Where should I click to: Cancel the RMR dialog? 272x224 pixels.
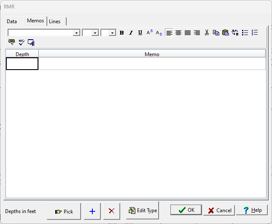click(x=219, y=211)
